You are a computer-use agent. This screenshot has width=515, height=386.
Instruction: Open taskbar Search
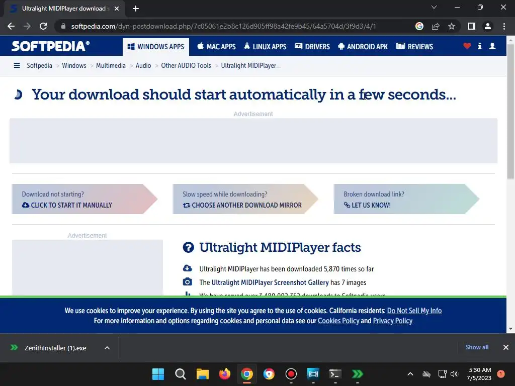tap(181, 374)
